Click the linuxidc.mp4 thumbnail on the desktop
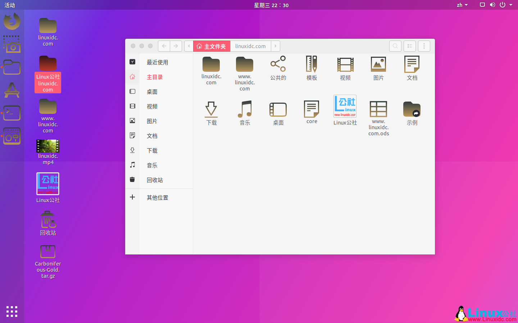The height and width of the screenshot is (323, 518). tap(48, 146)
